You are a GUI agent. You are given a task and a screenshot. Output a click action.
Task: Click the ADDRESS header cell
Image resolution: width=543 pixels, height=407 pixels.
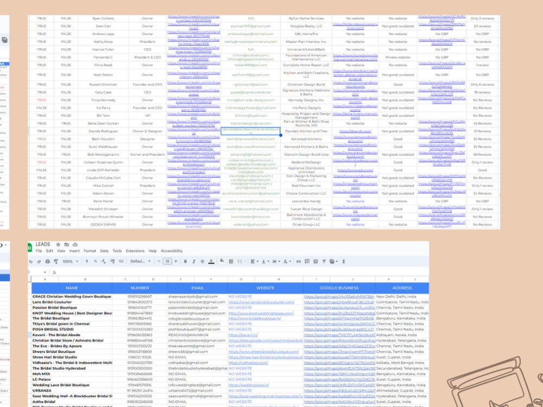point(402,288)
